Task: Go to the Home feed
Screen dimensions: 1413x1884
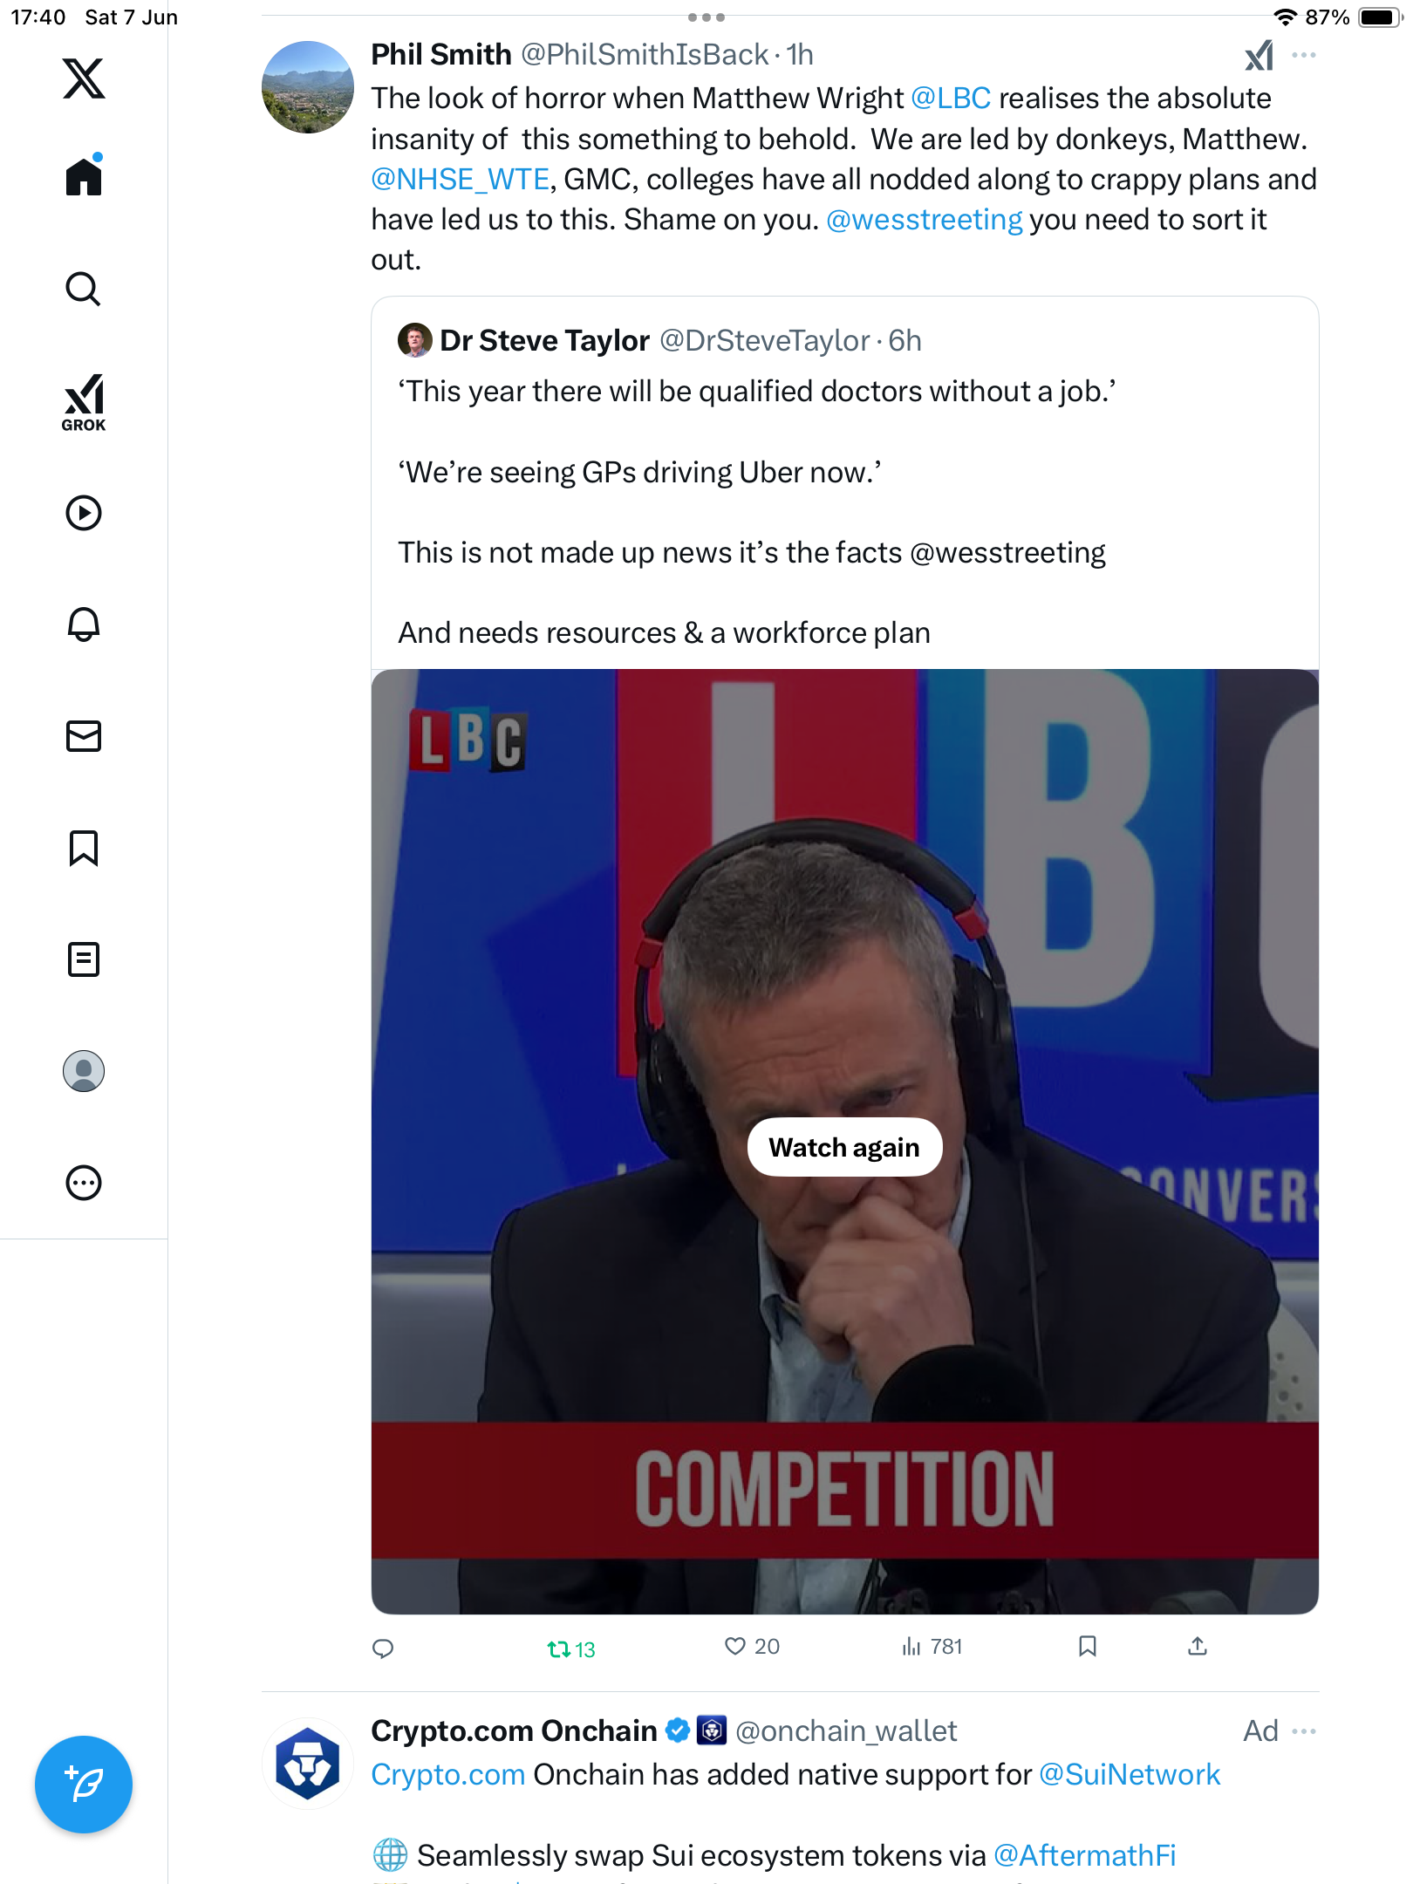Action: coord(84,175)
